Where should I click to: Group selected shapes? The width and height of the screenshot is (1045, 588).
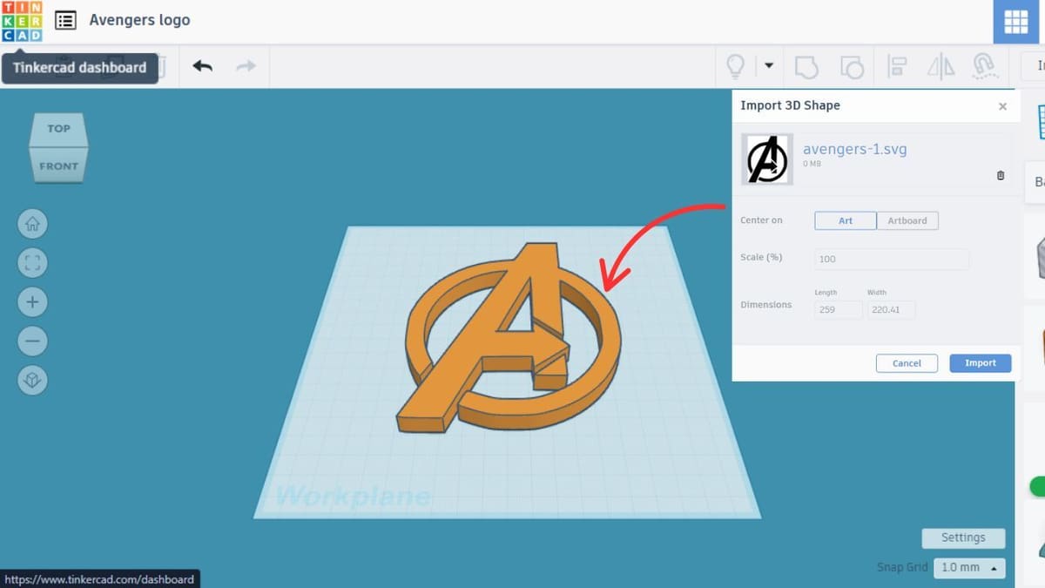(806, 66)
